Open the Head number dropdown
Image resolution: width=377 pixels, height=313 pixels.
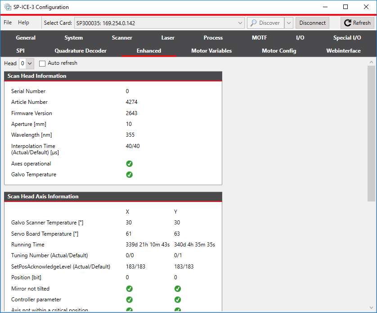tap(27, 63)
